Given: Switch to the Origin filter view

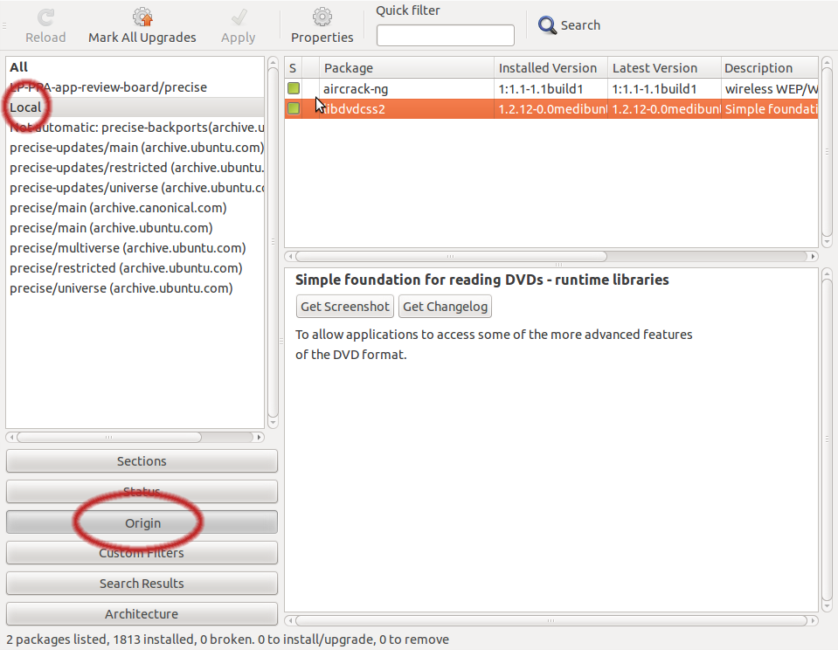Looking at the screenshot, I should (x=142, y=522).
